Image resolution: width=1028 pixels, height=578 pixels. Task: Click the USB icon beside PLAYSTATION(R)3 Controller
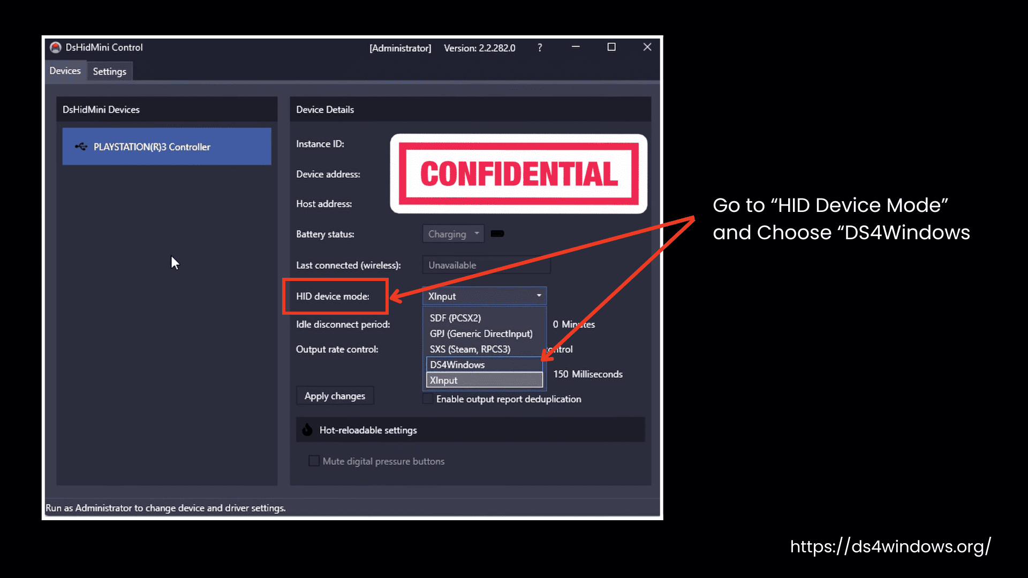(81, 146)
